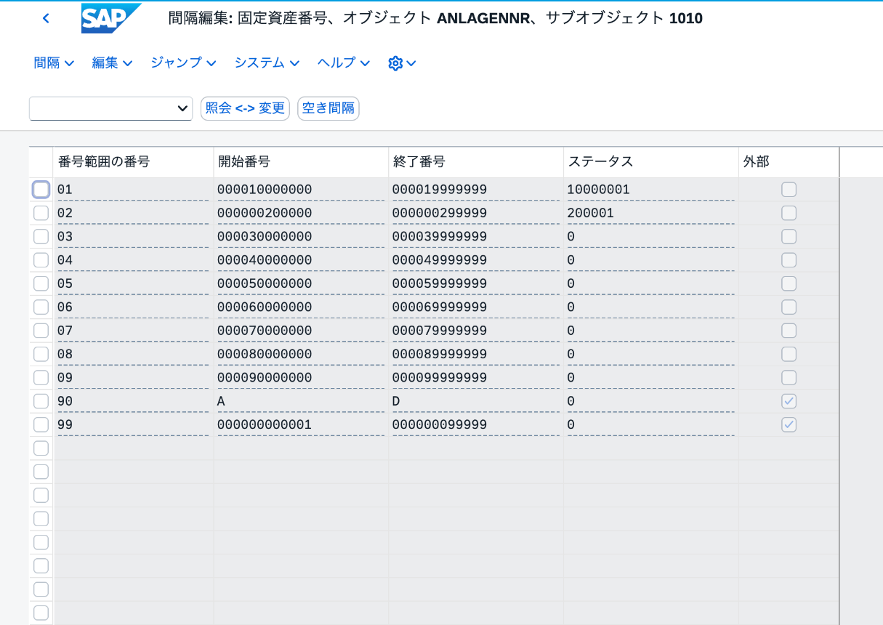Click end number 000000299999
Viewport: 883px width, 625px height.
point(476,213)
